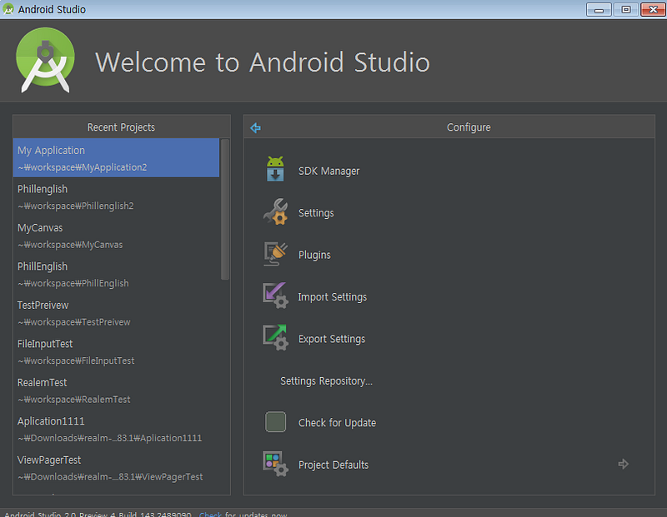Open recent project TestPreivew
Viewport: 667px width, 517px height.
pos(116,313)
